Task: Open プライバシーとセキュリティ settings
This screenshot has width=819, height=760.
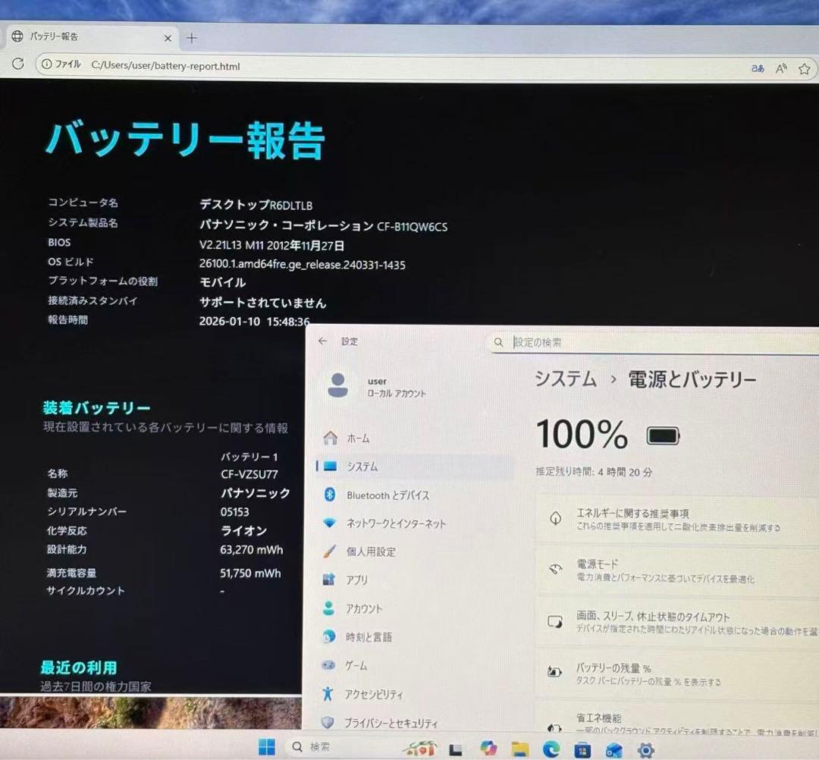Action: pos(391,722)
